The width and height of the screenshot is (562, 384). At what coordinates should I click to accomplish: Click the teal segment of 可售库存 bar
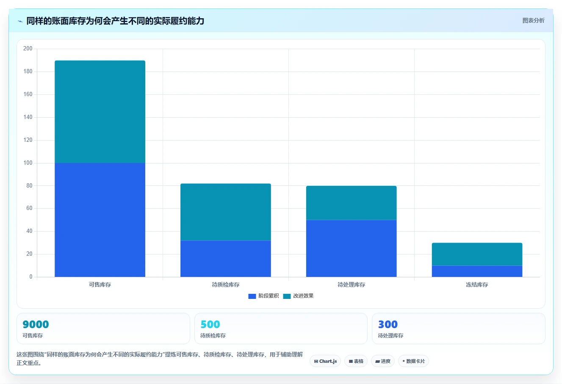tap(100, 112)
